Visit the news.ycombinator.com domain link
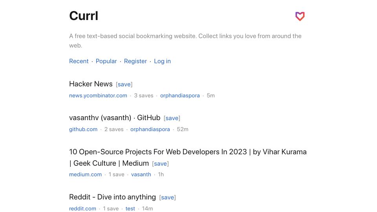The image size is (377, 212). [98, 96]
